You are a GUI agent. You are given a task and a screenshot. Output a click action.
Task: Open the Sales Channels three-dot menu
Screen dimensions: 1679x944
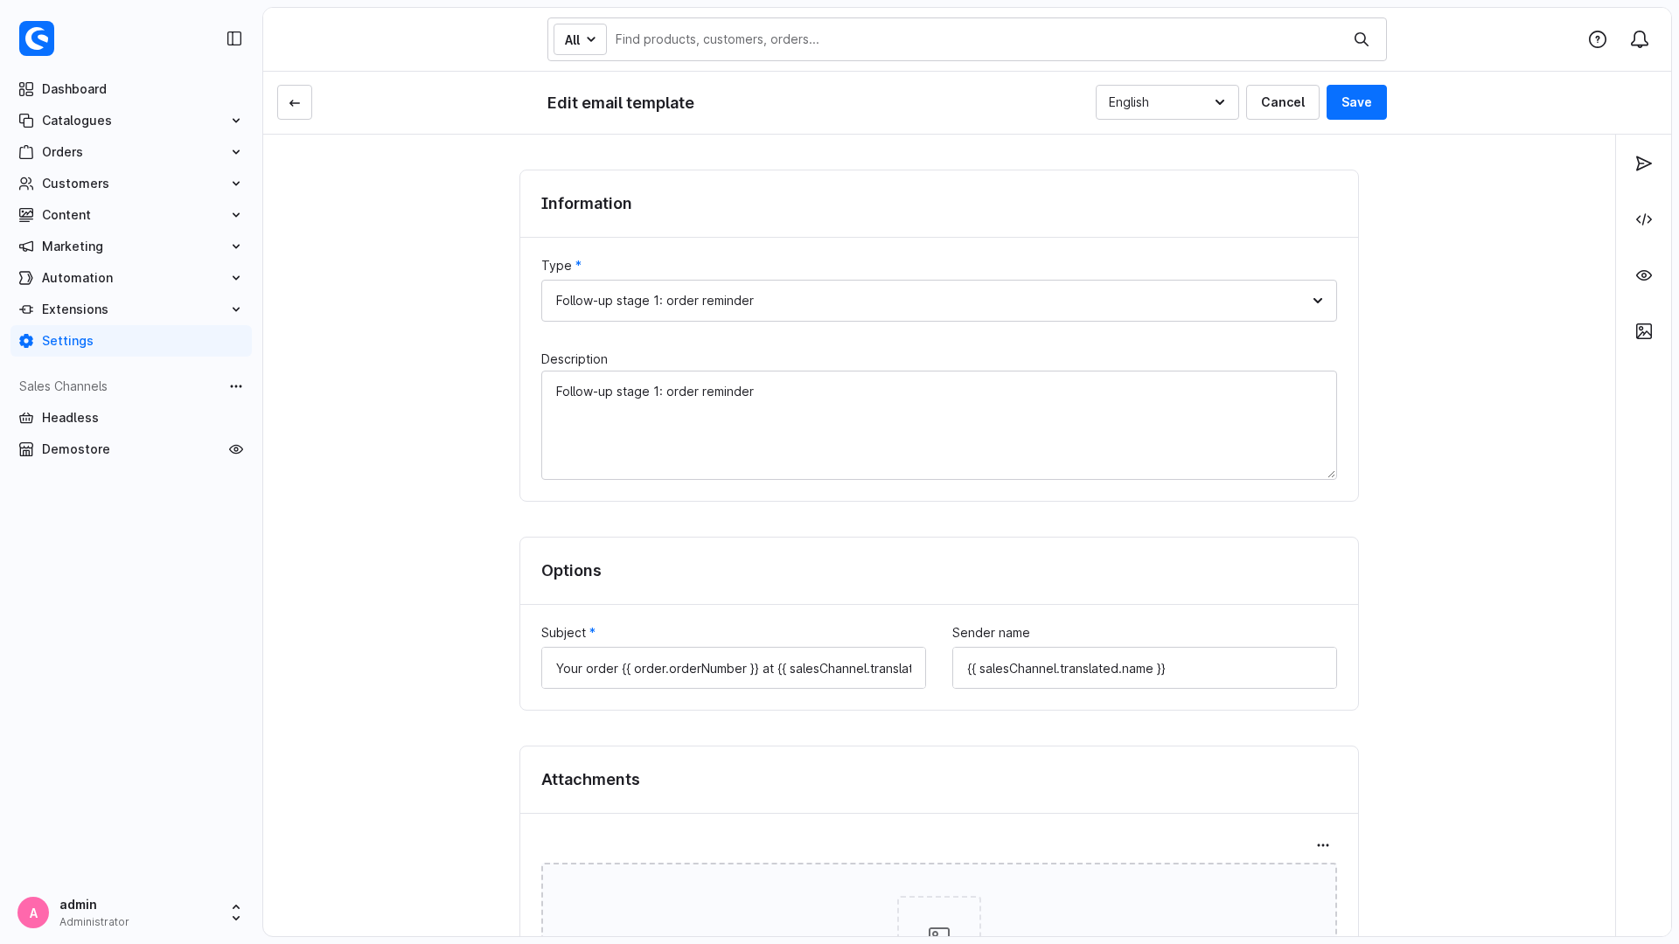tap(236, 386)
